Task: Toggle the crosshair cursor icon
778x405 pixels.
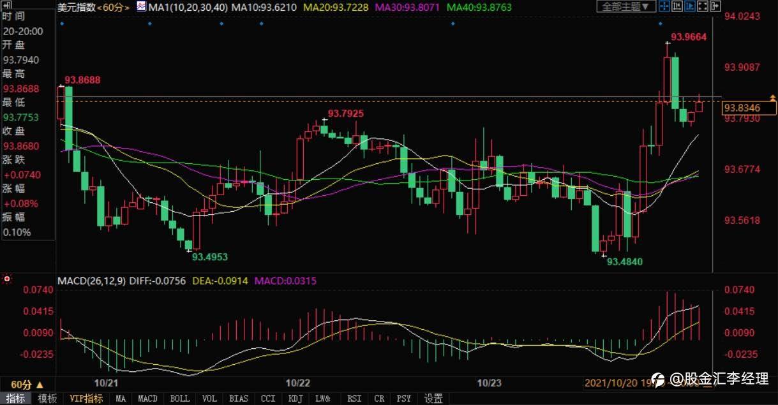Action: click(x=664, y=6)
